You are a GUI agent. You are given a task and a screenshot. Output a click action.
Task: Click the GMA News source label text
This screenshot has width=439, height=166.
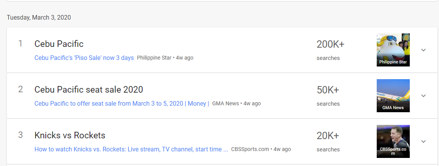225,103
